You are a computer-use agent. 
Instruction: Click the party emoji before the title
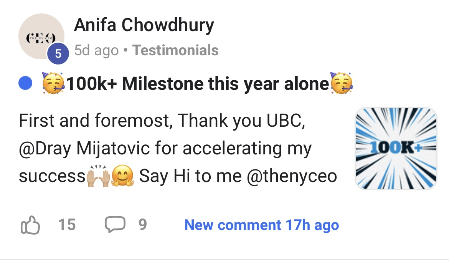coord(53,83)
